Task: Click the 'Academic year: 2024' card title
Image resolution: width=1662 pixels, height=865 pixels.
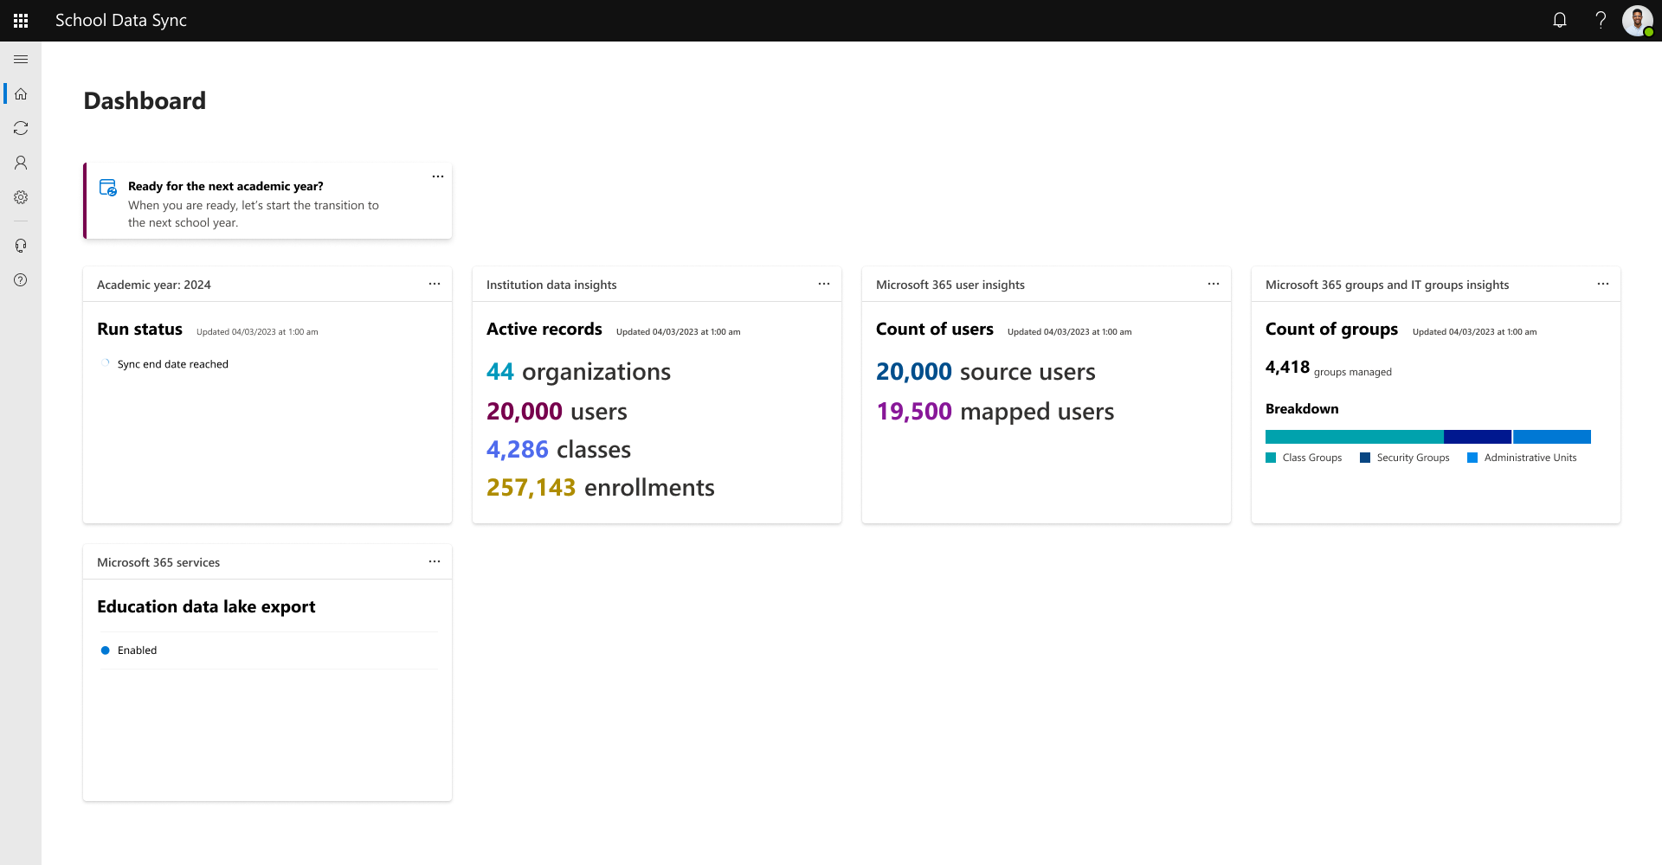Action: coord(154,285)
